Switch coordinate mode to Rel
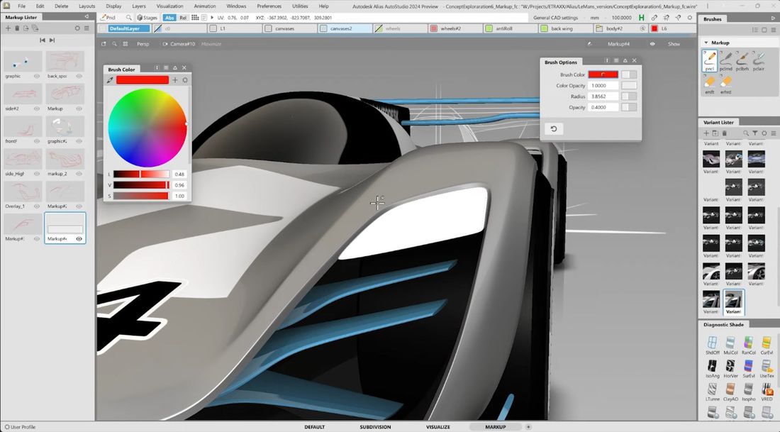This screenshot has width=780, height=432. coord(183,17)
